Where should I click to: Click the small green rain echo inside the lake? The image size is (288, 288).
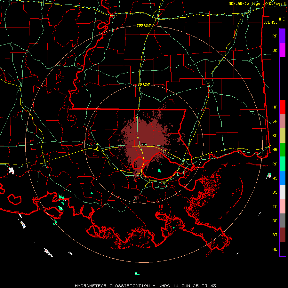click(159, 171)
